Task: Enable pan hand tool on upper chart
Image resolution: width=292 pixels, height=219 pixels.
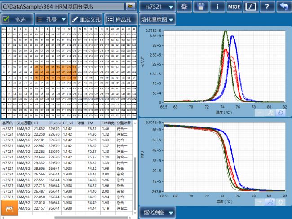Action: point(281,113)
